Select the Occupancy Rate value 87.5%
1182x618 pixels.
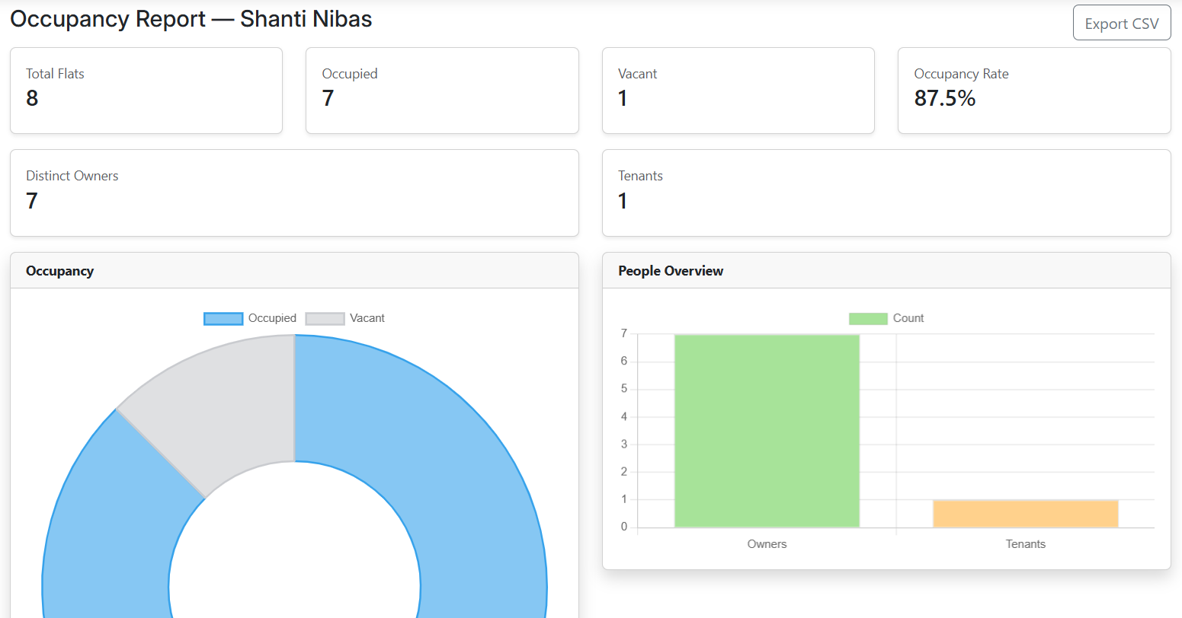tap(945, 98)
